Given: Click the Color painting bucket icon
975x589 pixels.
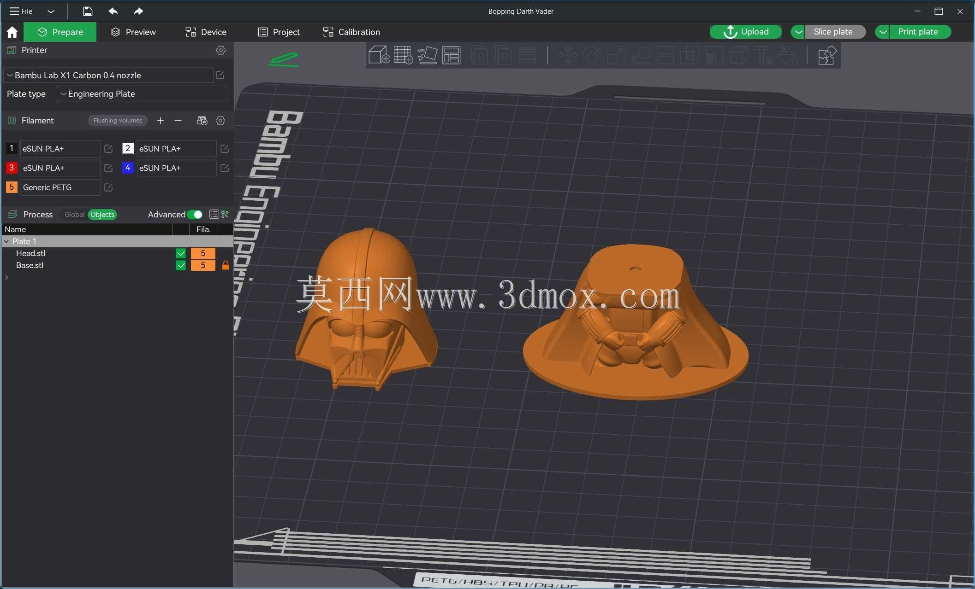Looking at the screenshot, I should pos(788,55).
